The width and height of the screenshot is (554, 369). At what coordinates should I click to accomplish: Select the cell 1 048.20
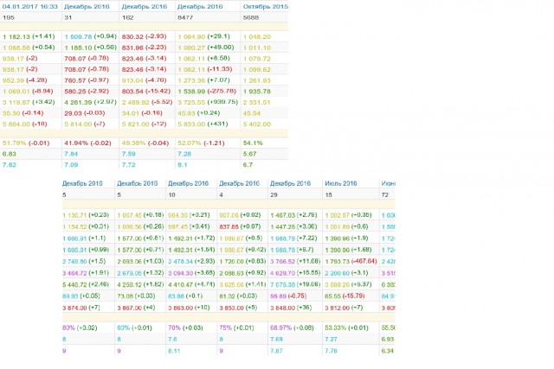click(257, 36)
